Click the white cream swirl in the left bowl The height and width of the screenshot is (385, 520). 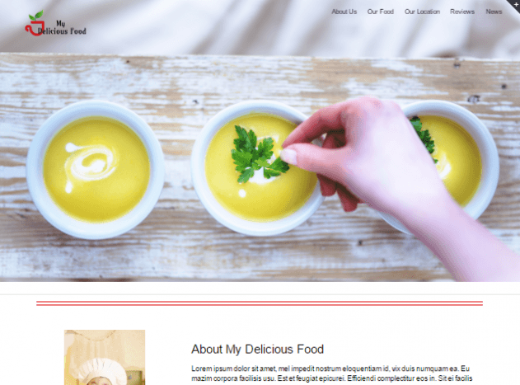(90, 164)
